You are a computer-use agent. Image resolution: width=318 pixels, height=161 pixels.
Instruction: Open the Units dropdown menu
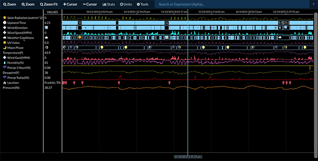[x=126, y=4]
